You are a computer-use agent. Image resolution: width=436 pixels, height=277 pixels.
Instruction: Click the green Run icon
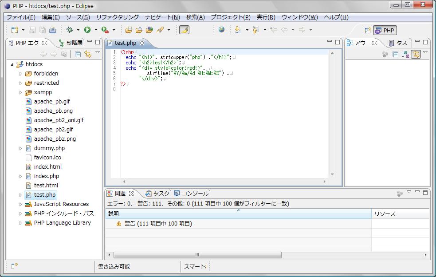(87, 30)
